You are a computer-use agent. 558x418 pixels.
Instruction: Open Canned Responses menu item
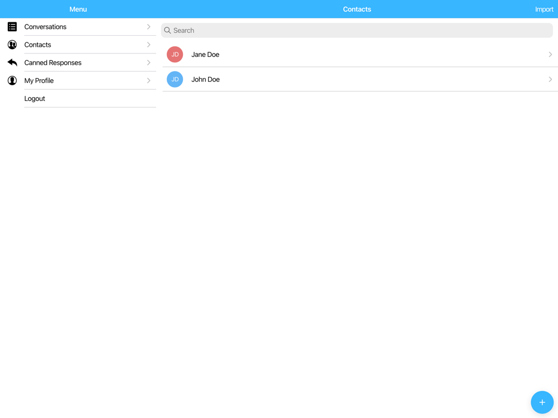(52, 62)
